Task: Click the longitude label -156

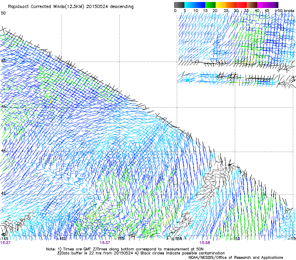Action: click(x=177, y=238)
